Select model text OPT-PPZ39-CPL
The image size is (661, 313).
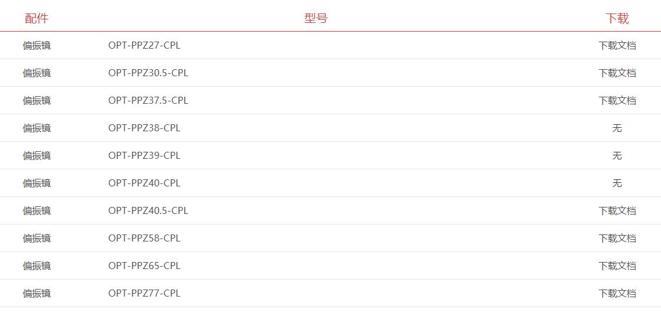coord(144,156)
